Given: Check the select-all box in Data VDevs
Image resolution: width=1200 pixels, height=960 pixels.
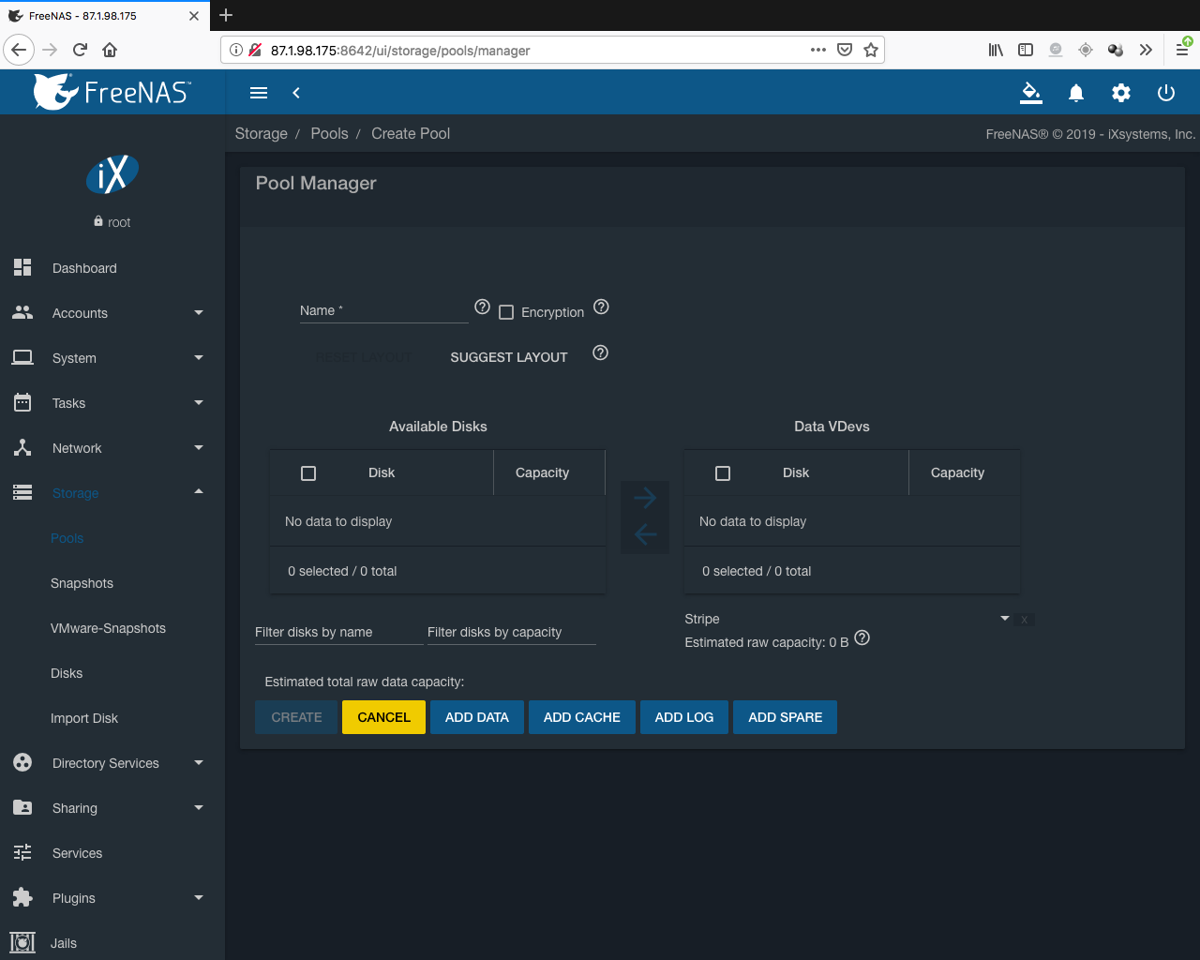Looking at the screenshot, I should 723,473.
